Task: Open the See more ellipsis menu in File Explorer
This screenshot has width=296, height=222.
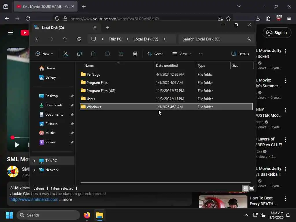Action: (x=201, y=54)
